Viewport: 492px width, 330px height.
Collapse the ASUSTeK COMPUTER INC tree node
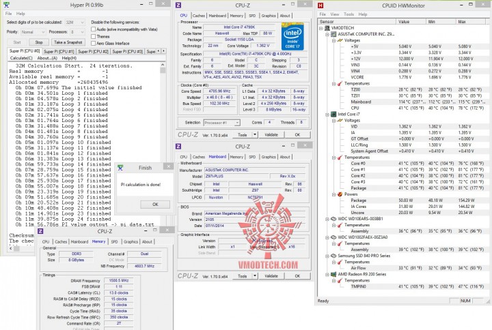pos(327,35)
